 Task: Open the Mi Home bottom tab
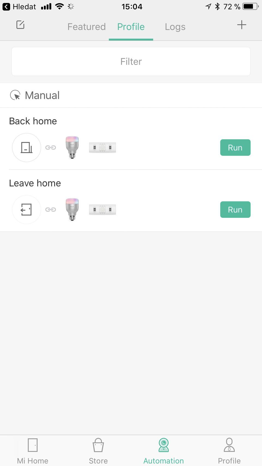coord(32,451)
